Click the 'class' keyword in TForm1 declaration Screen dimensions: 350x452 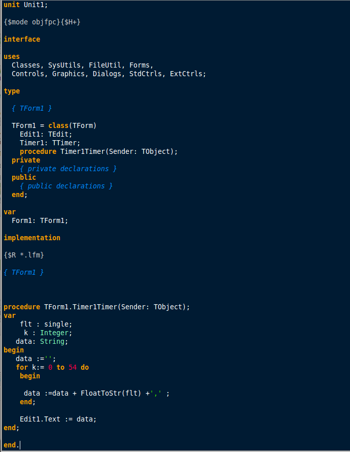coord(58,125)
